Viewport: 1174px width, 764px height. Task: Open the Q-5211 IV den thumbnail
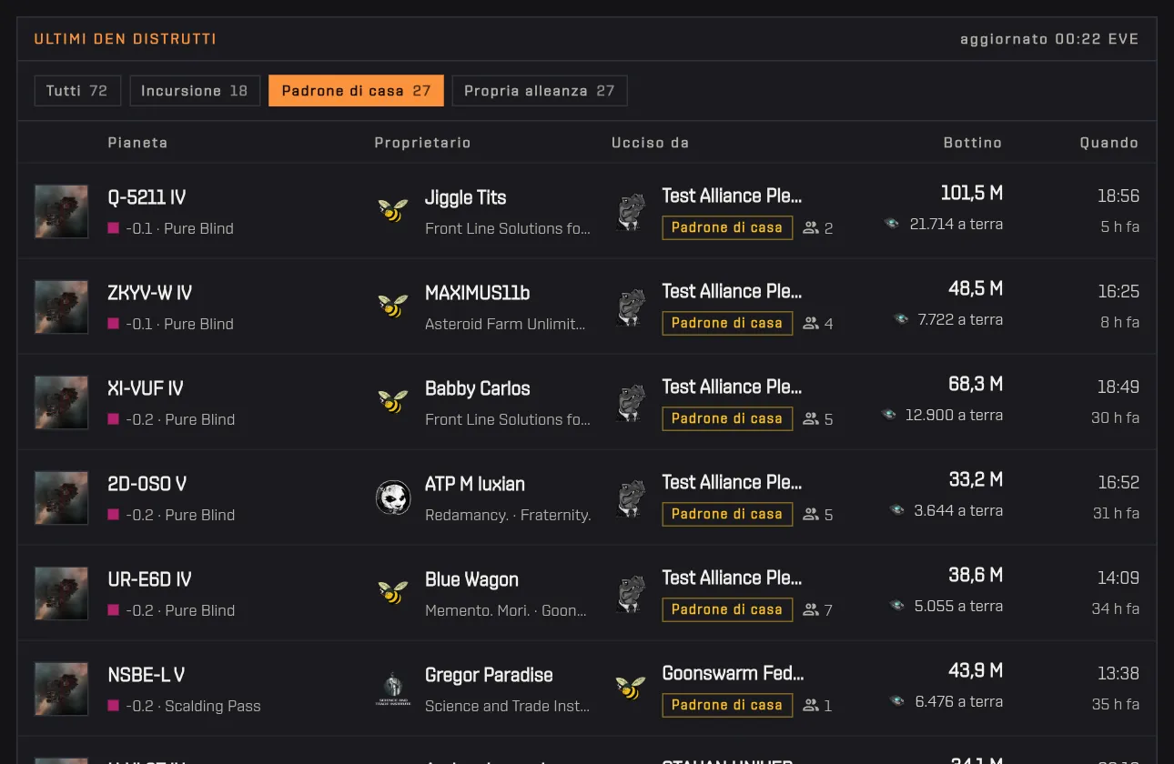pyautogui.click(x=61, y=211)
